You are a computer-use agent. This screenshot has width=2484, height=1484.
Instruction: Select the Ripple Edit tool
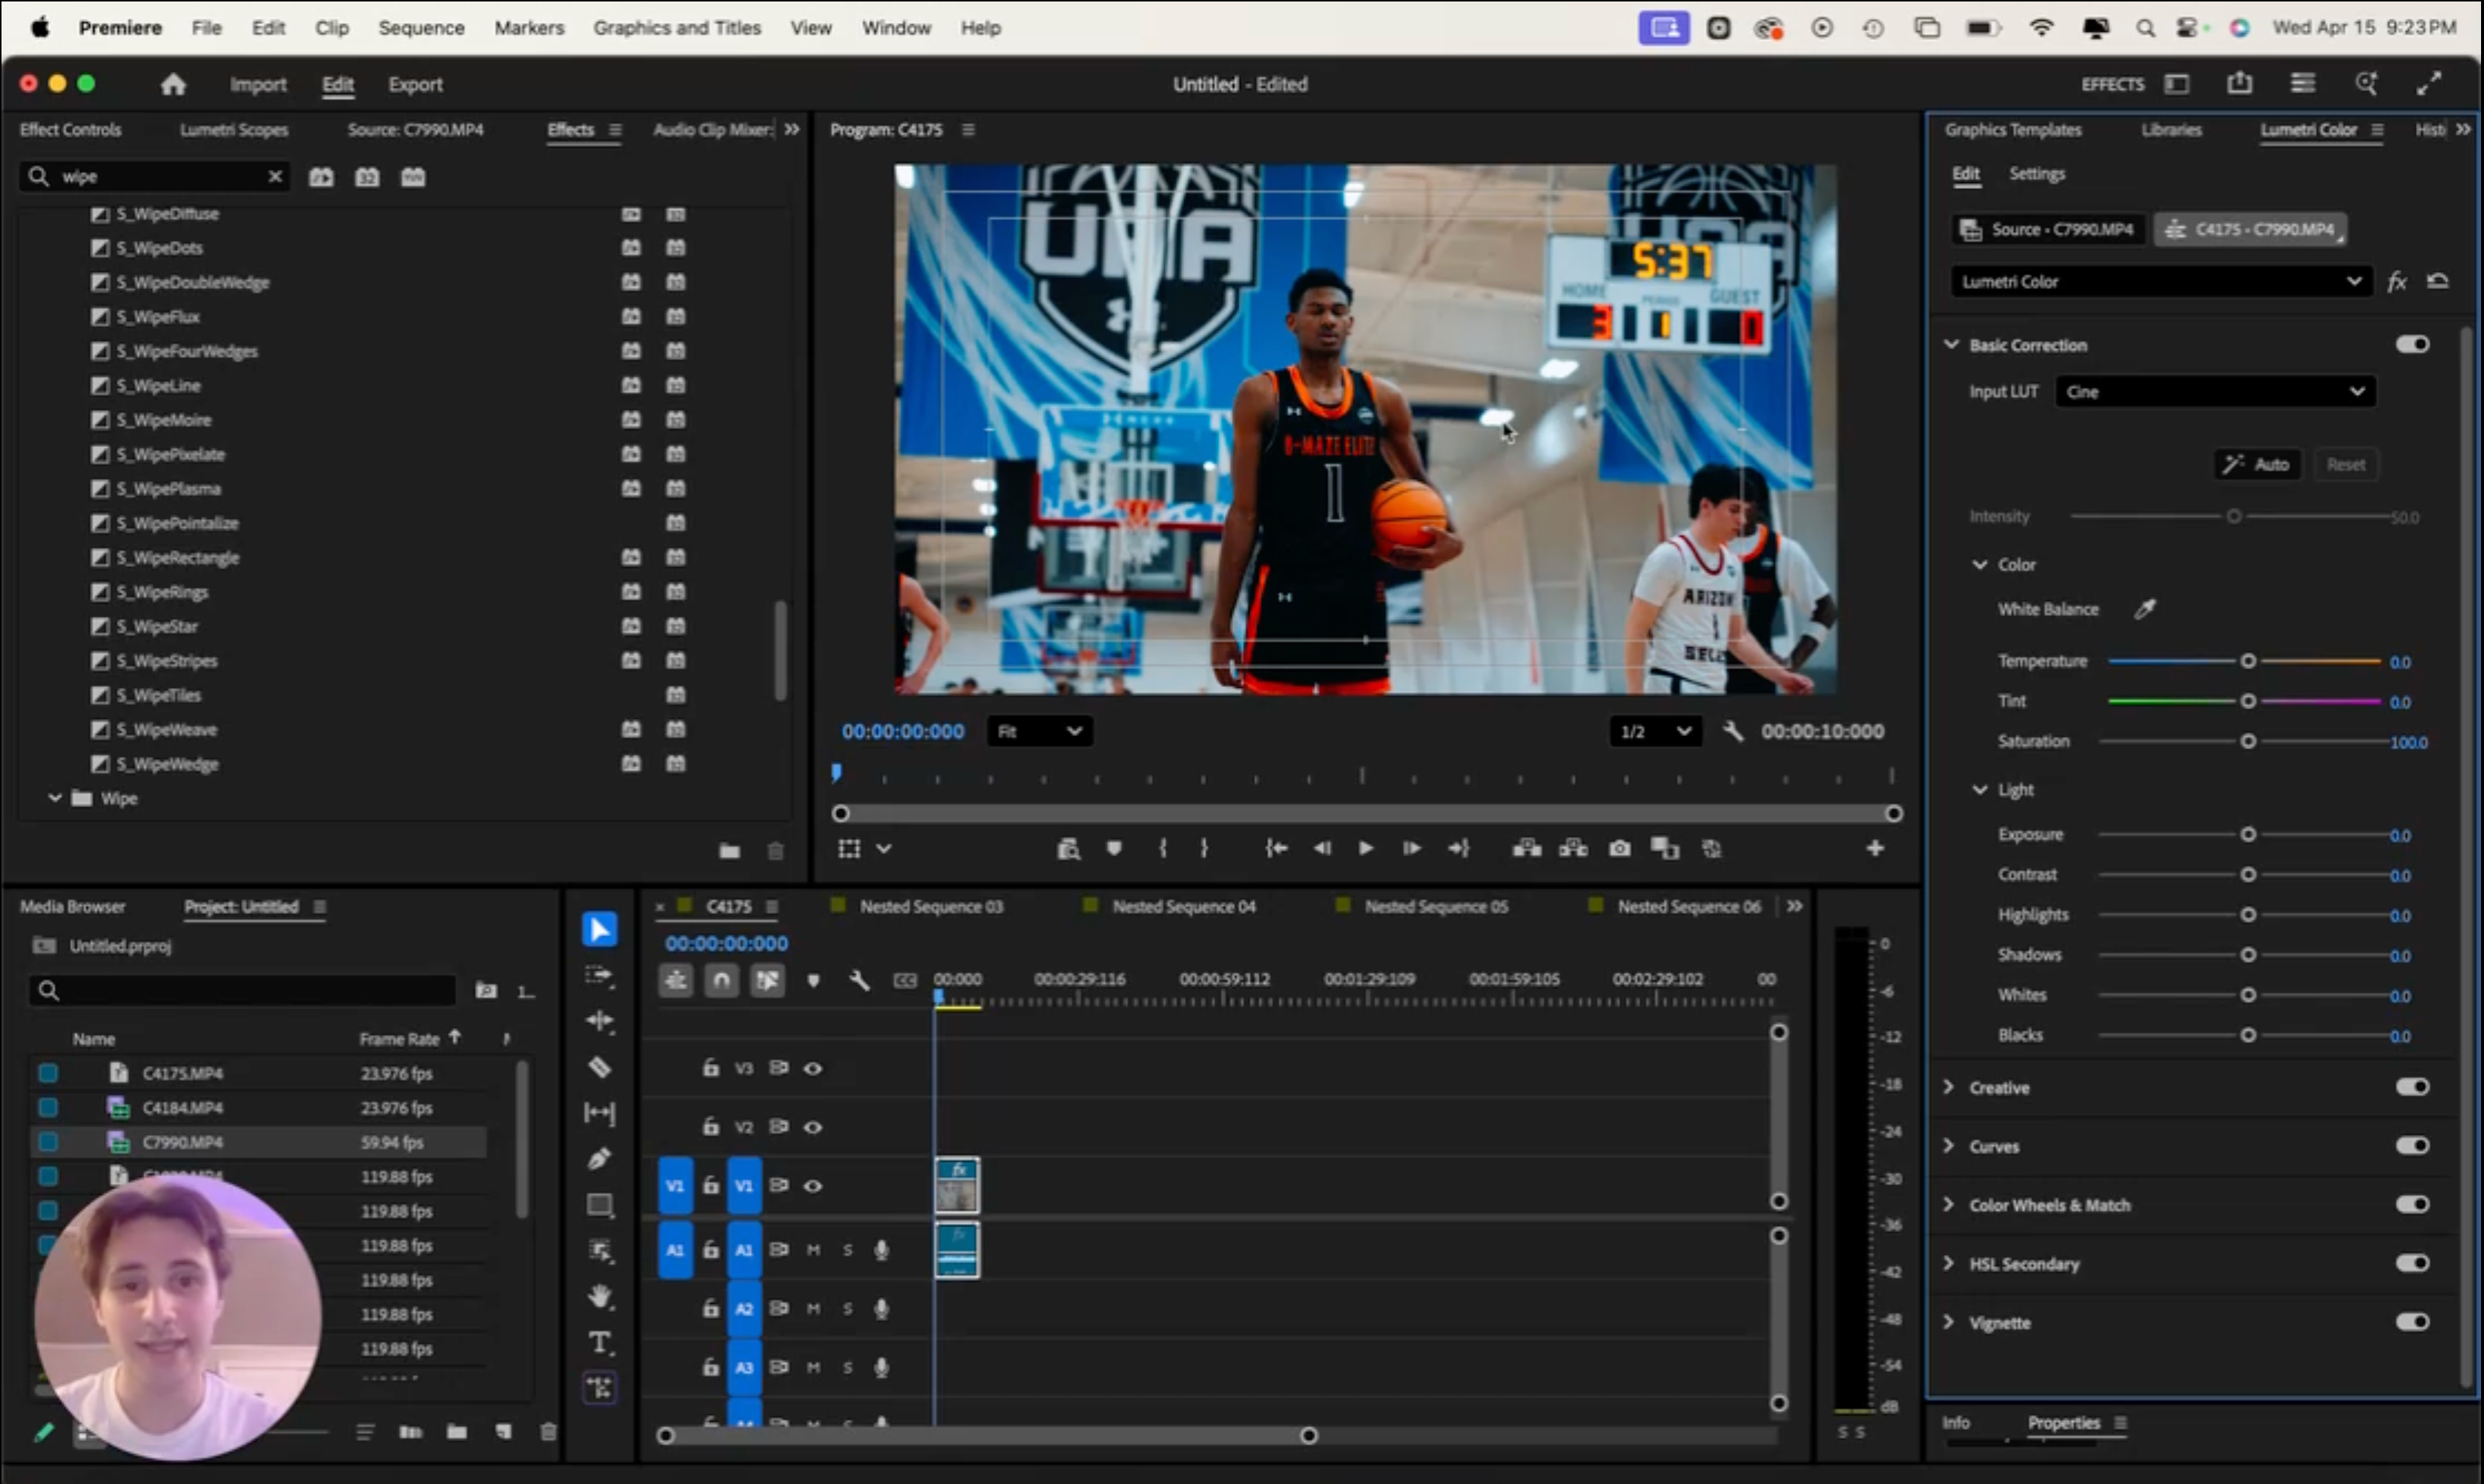click(599, 1021)
